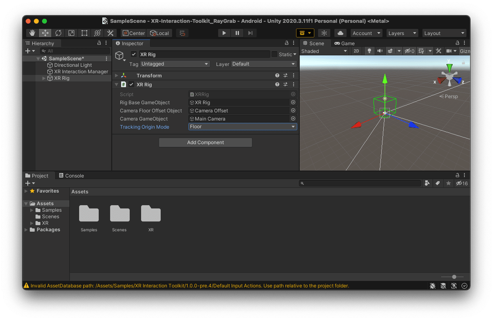493x320 pixels.
Task: Open the custom editor tools icon
Action: (110, 33)
